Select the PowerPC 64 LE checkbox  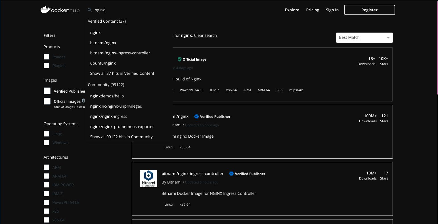click(x=46, y=202)
